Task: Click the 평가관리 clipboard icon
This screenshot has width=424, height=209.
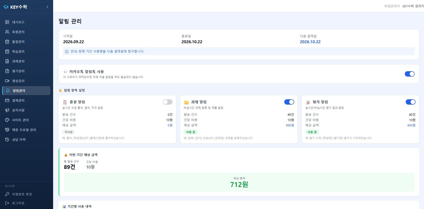Action: [x=7, y=71]
